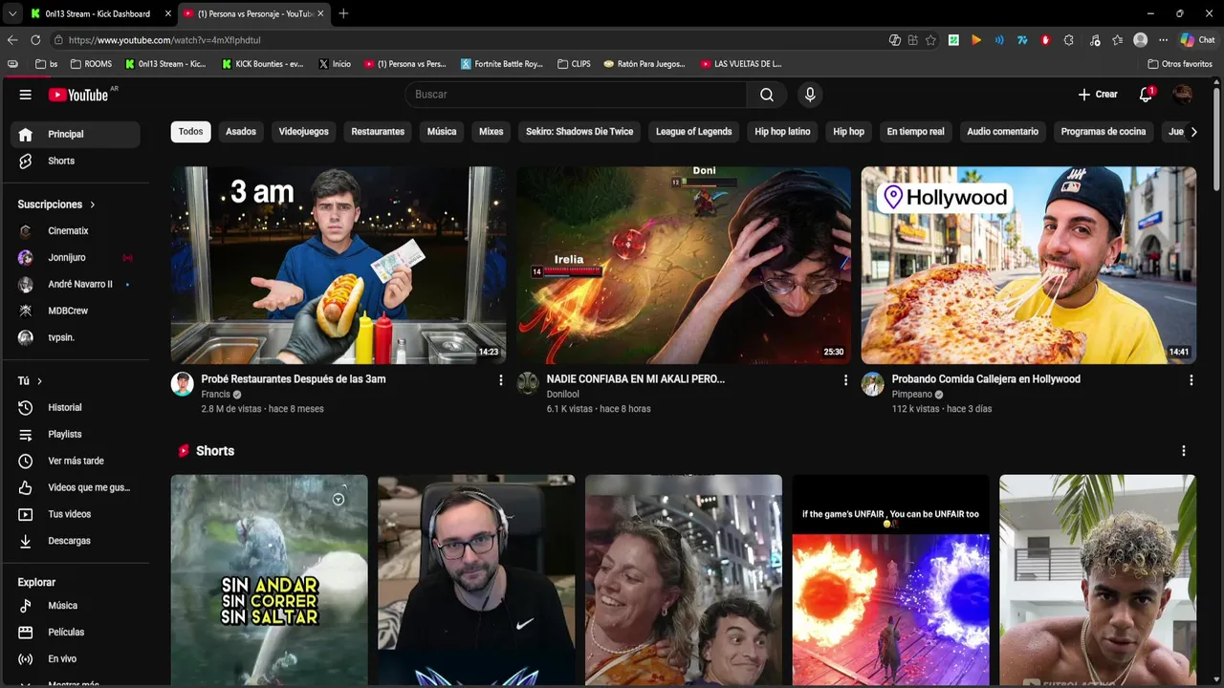Close the Persona vs Personaje tab
The height and width of the screenshot is (688, 1224).
point(320,13)
